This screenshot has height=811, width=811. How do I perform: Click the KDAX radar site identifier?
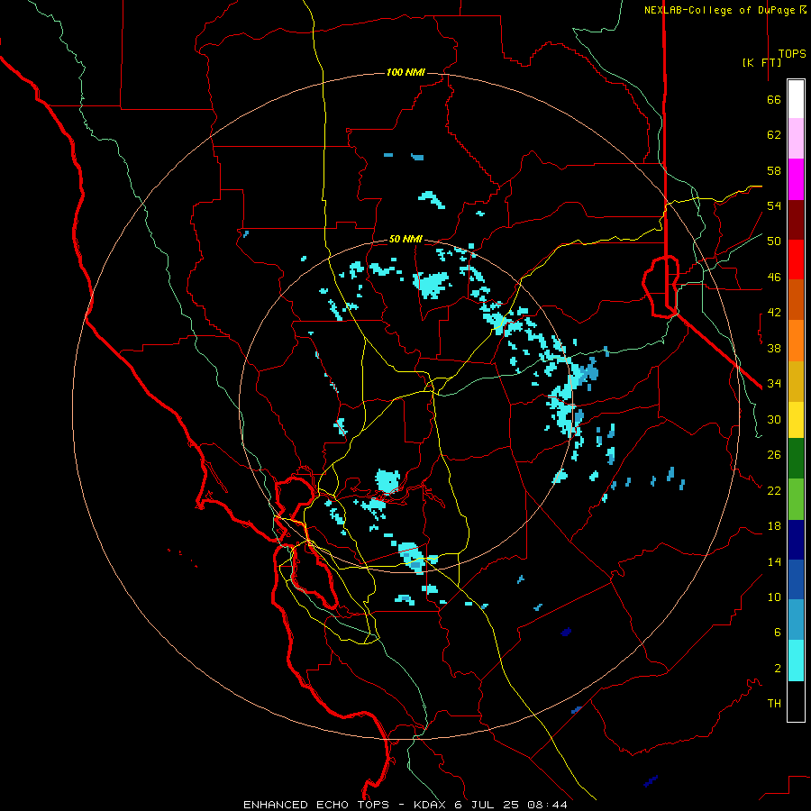(x=431, y=805)
